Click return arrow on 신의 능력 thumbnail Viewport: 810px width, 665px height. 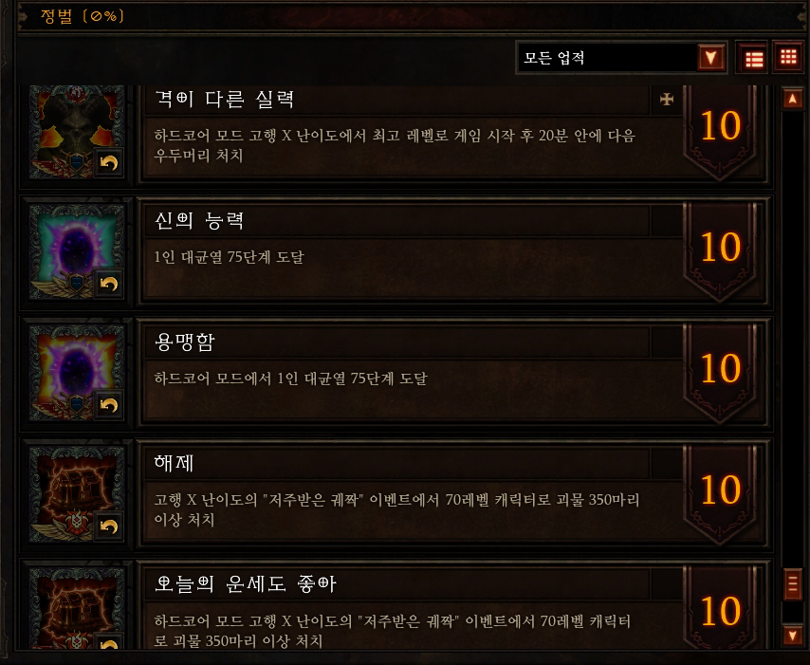[x=108, y=284]
